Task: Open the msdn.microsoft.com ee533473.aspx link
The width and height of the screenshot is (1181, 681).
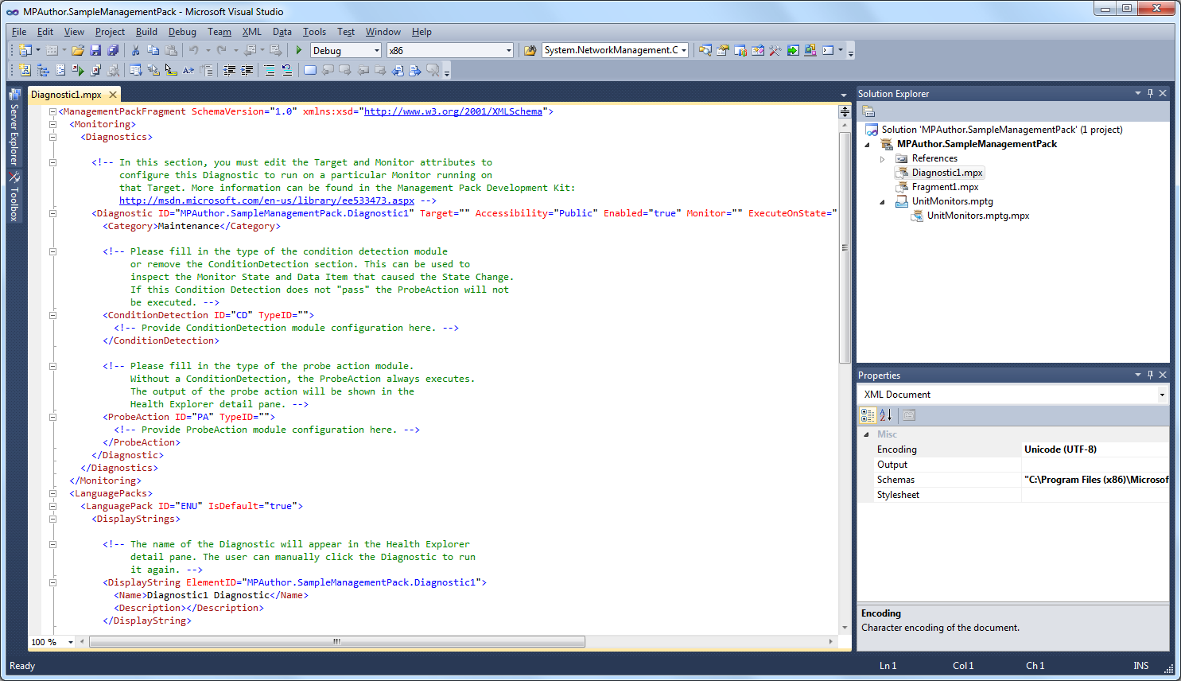Action: [x=266, y=200]
